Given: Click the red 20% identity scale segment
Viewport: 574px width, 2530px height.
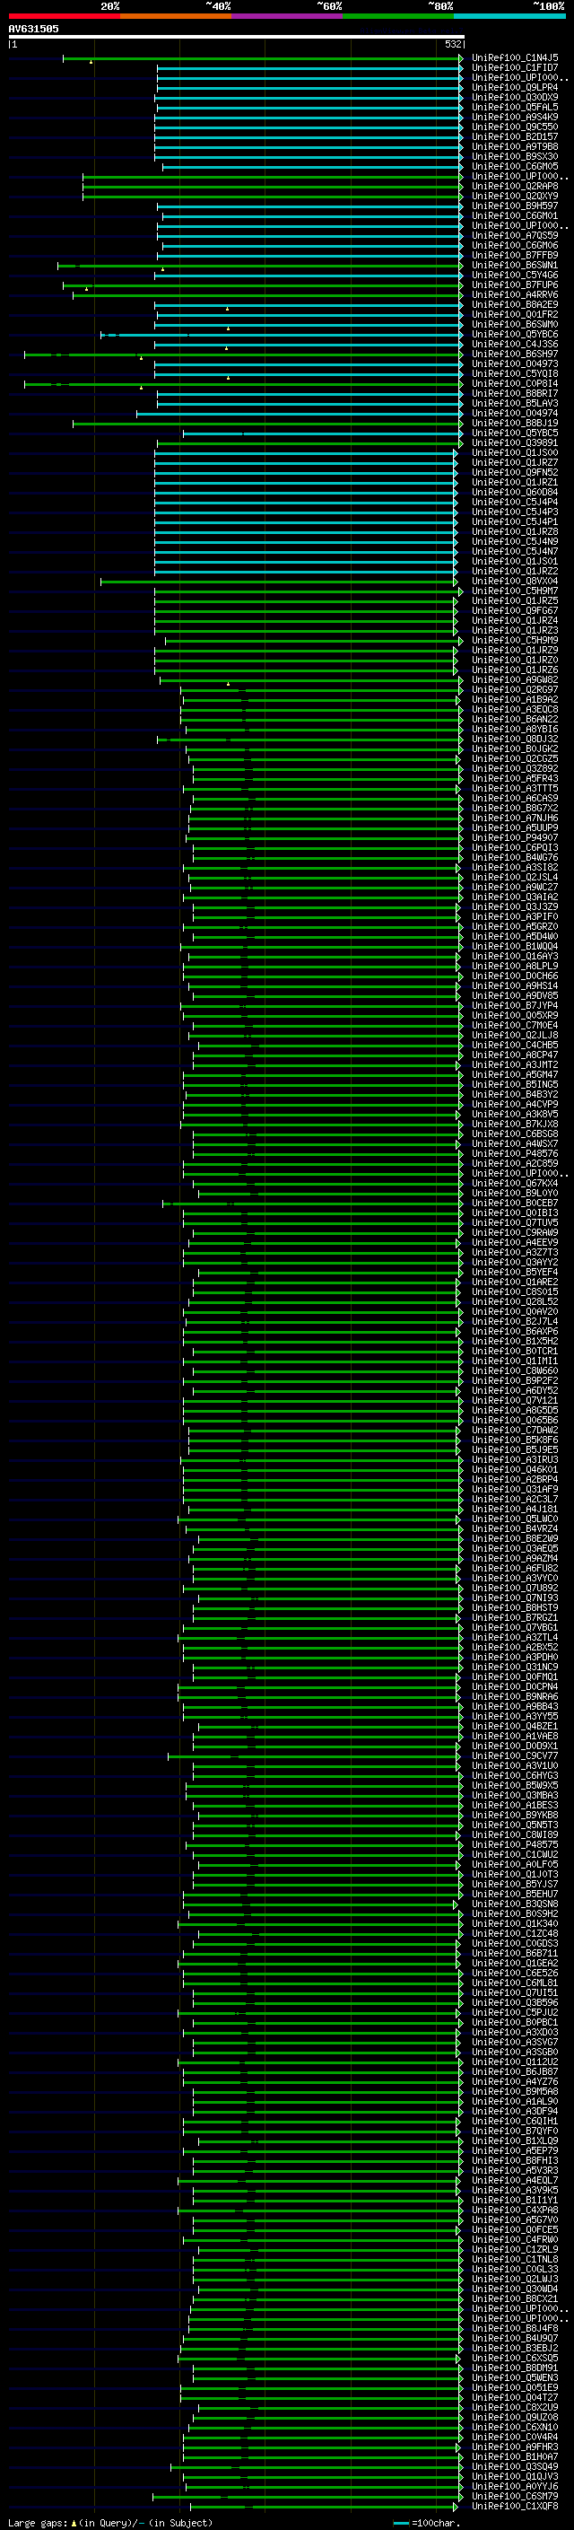Looking at the screenshot, I should (x=65, y=16).
